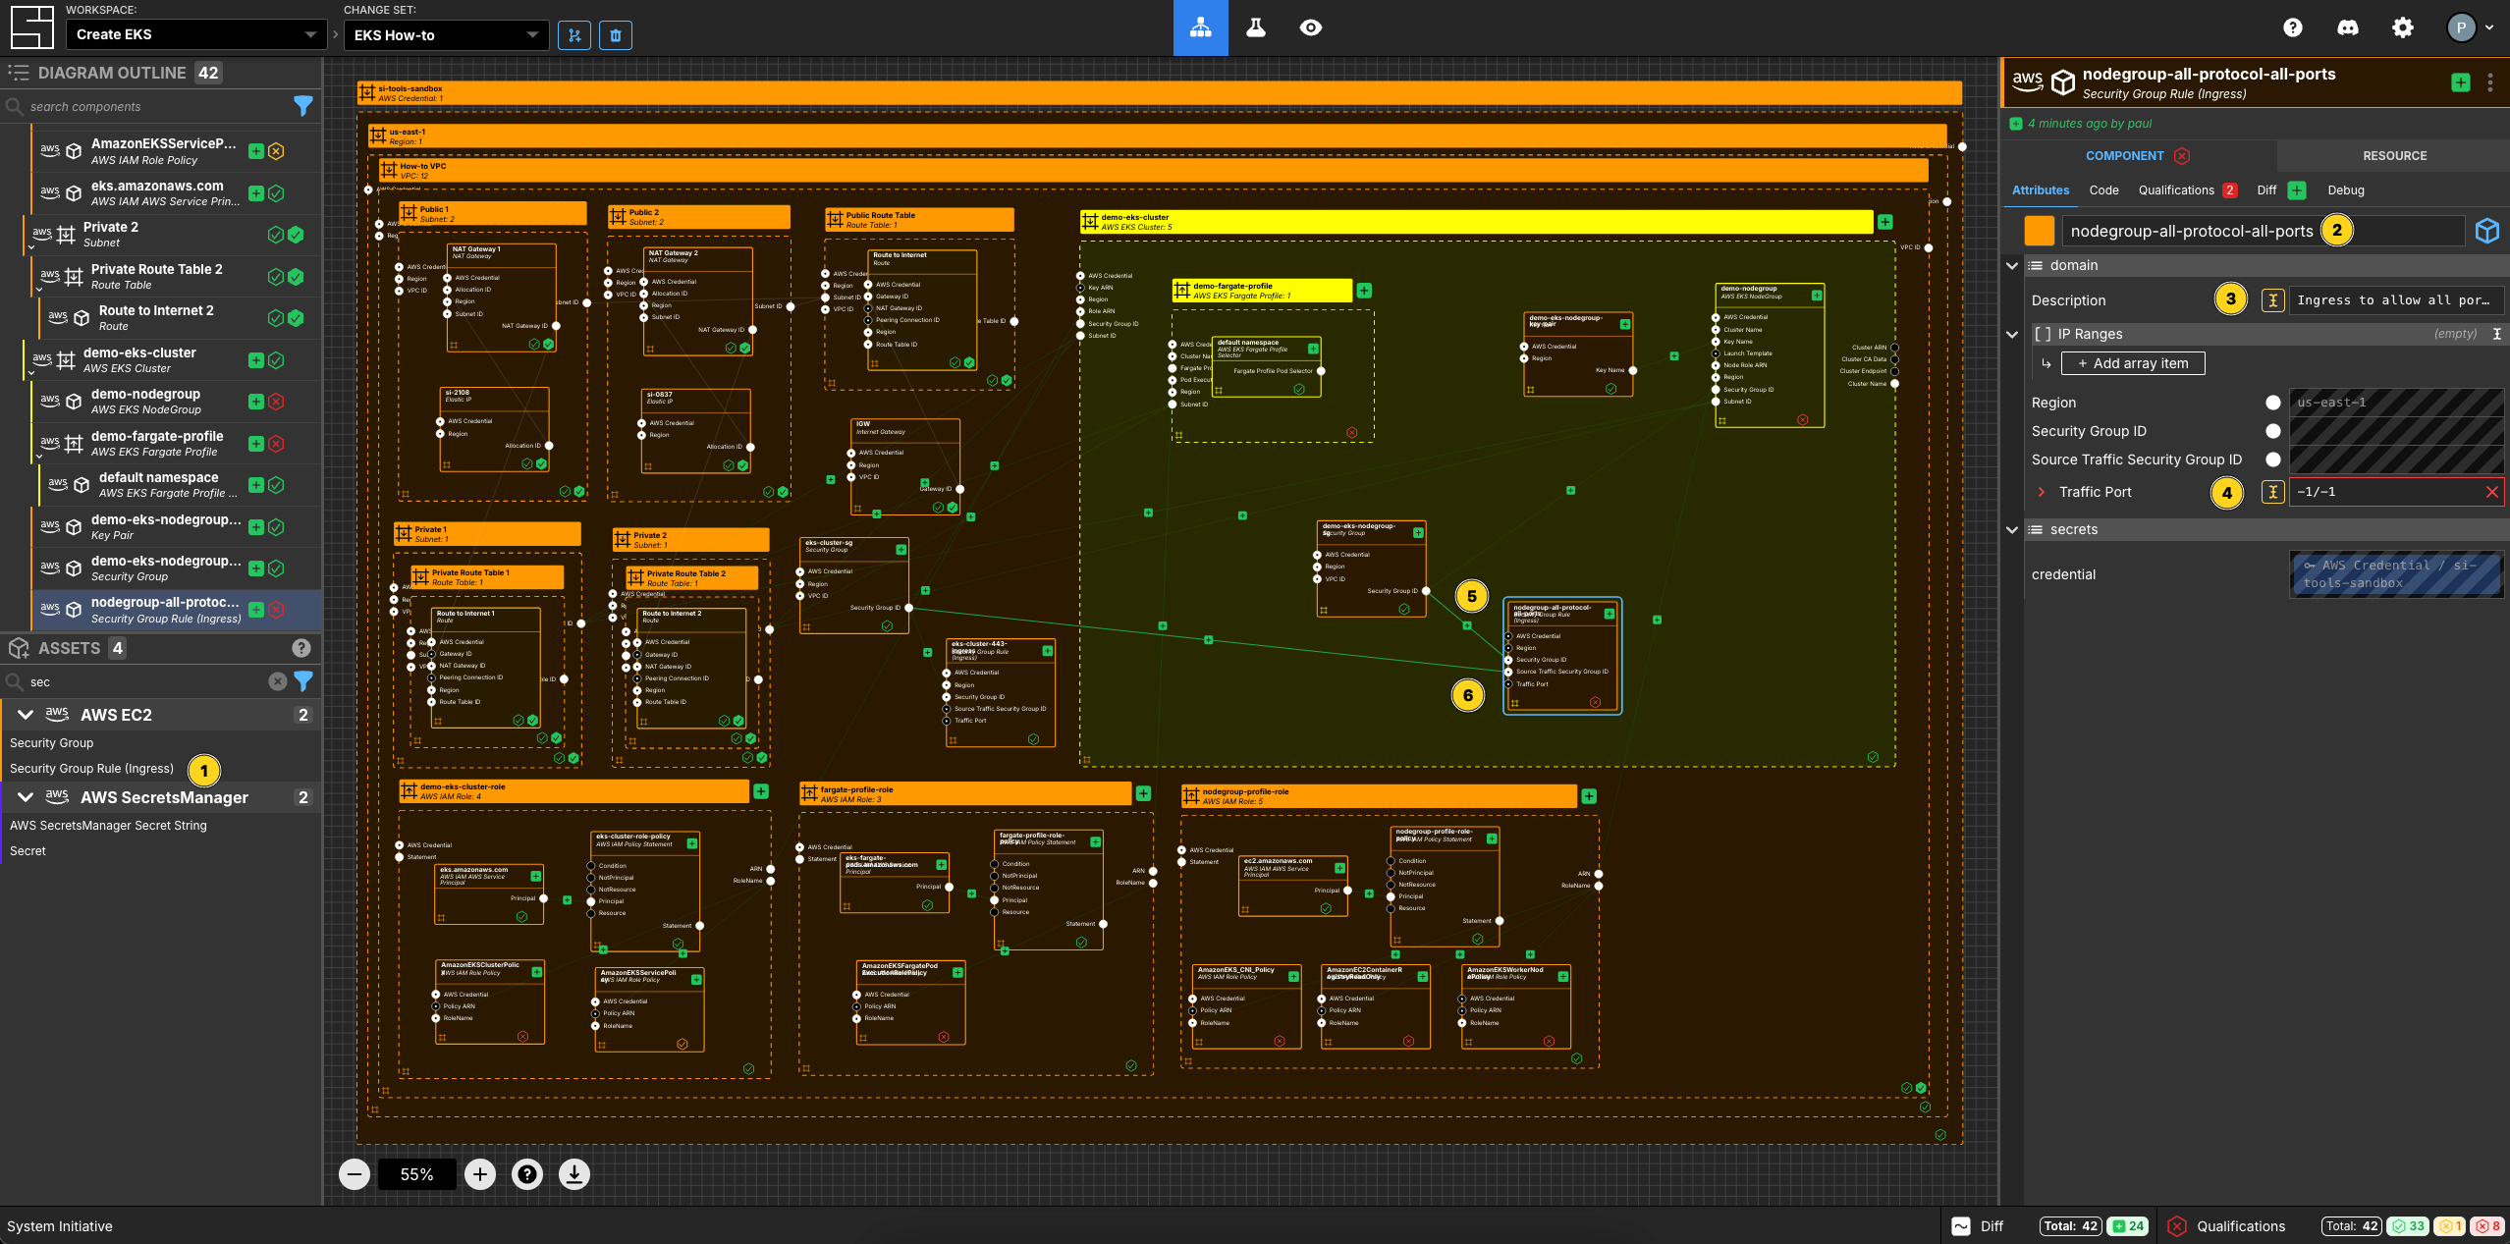Toggle Source Traffic Security Group ID indicator

pyautogui.click(x=2272, y=460)
